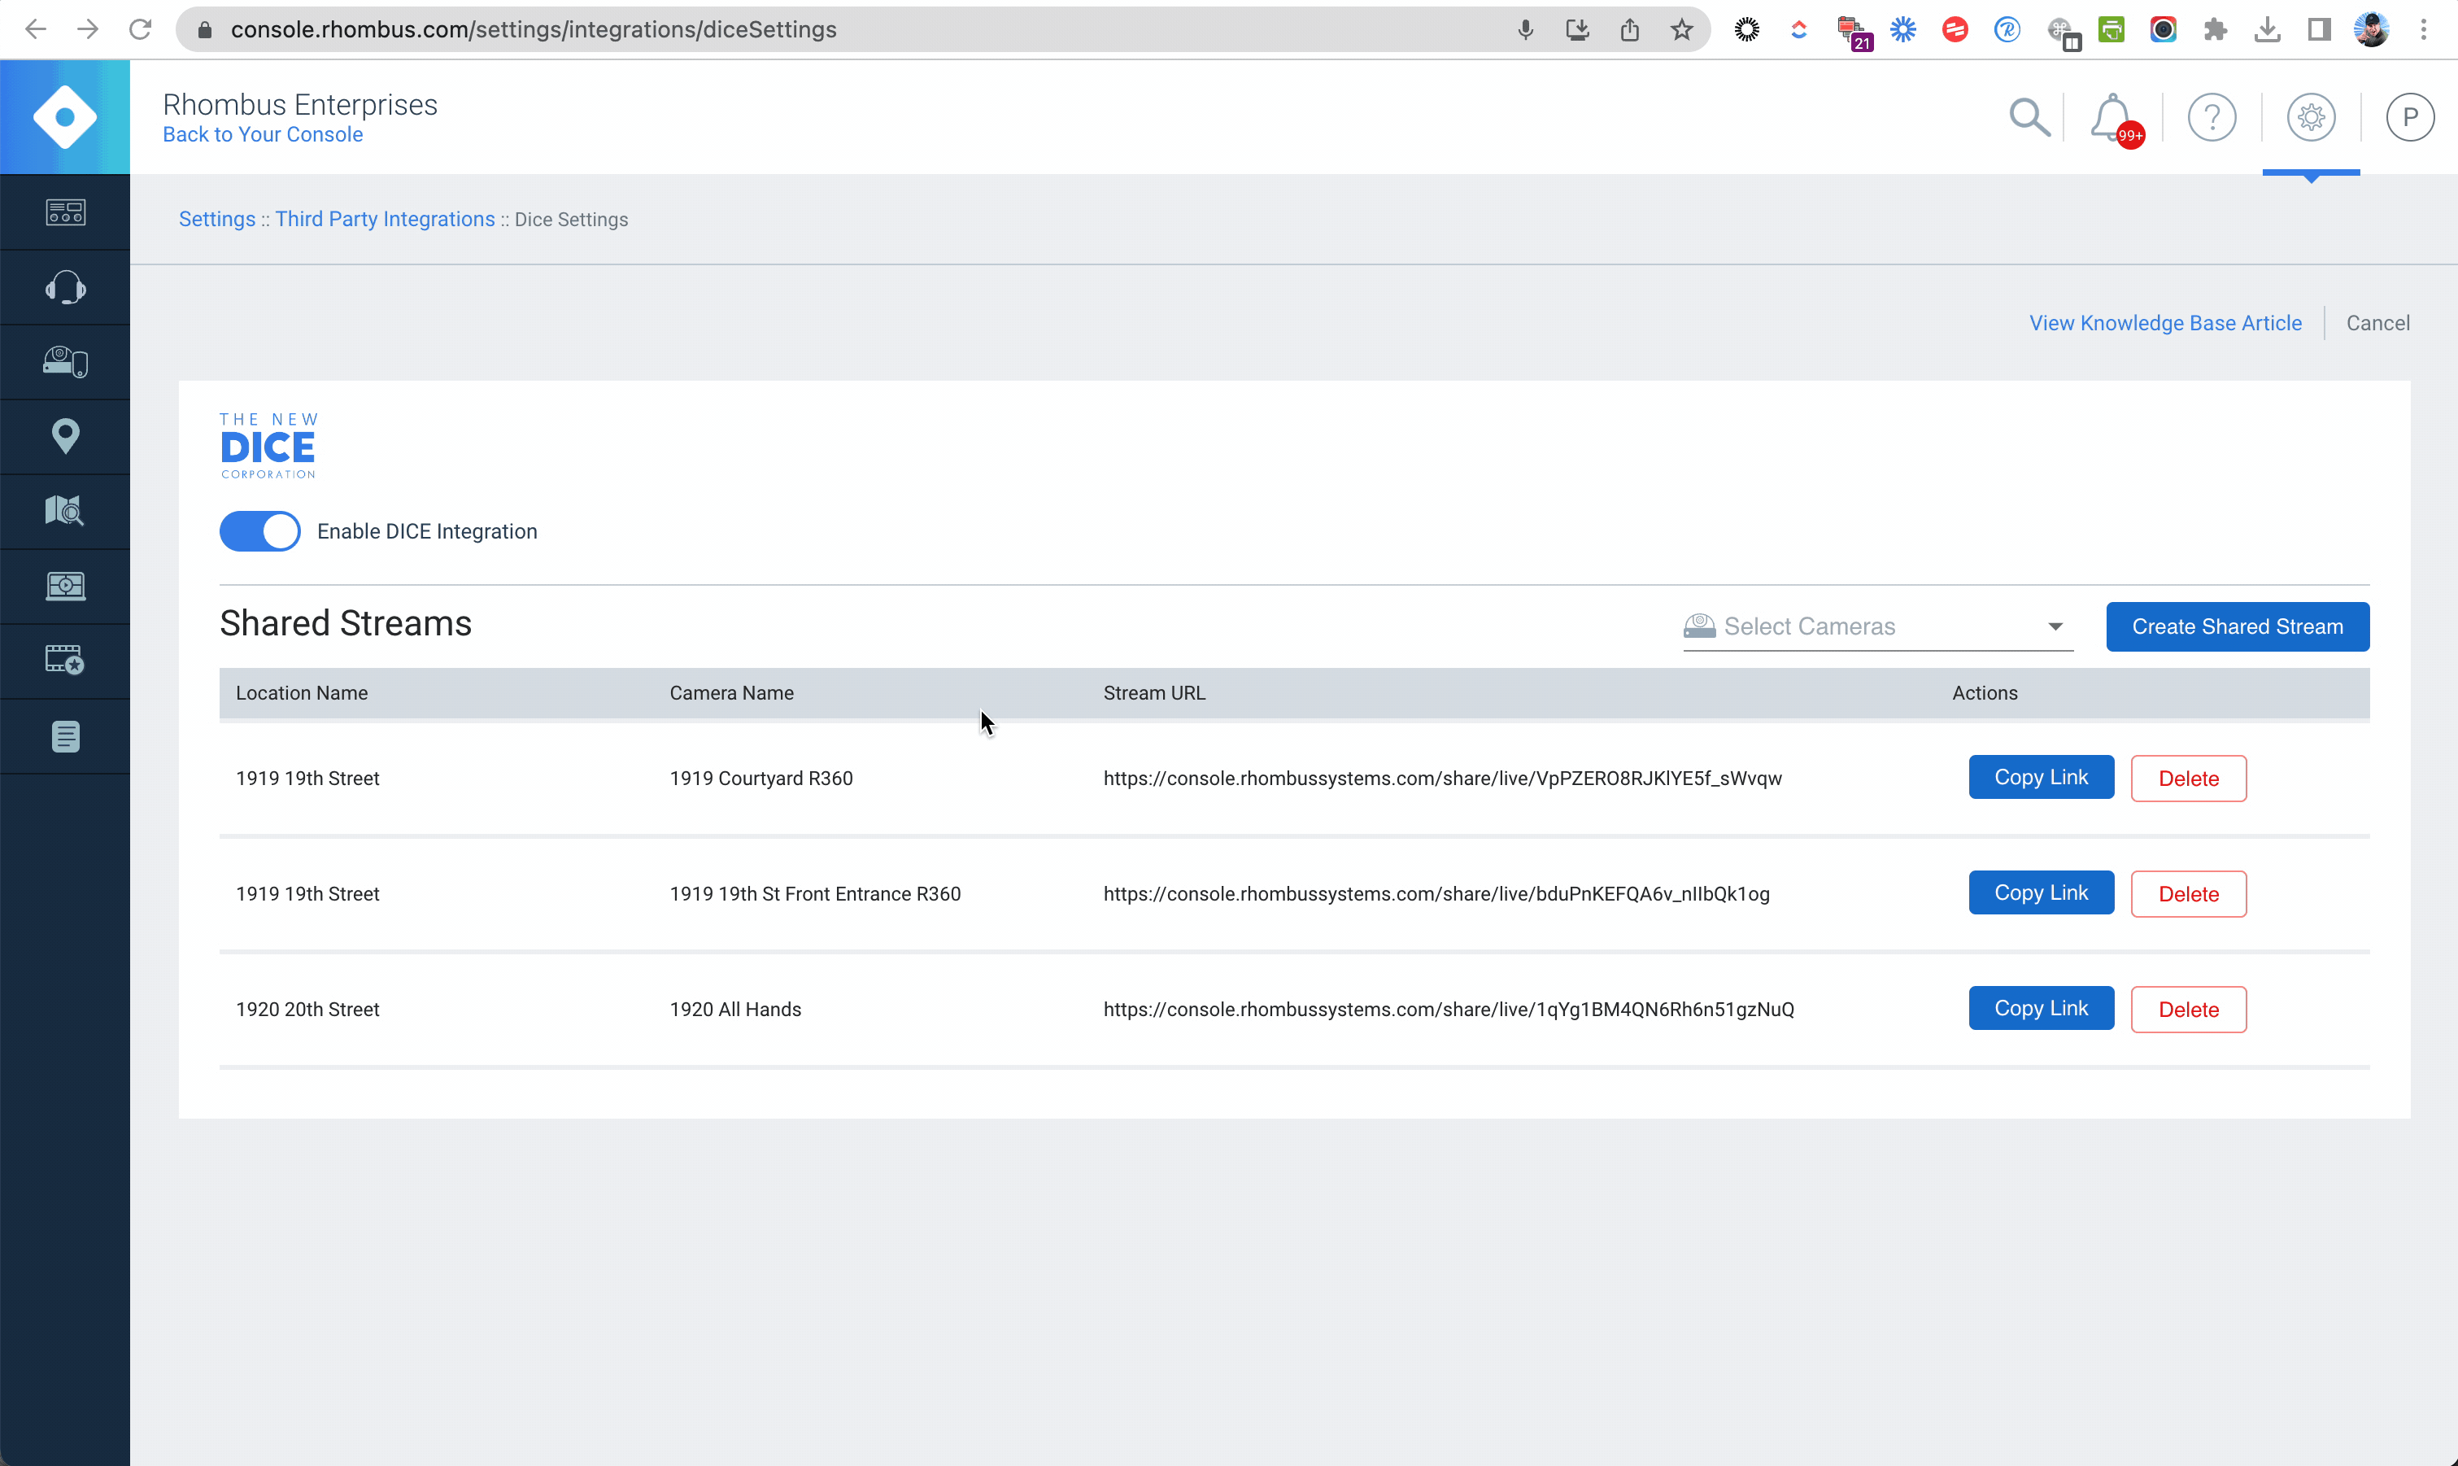Open the locations pin sidebar icon

click(65, 437)
